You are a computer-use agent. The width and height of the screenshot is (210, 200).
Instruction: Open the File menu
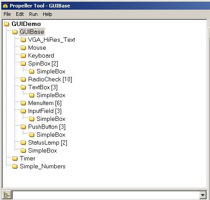(7, 14)
